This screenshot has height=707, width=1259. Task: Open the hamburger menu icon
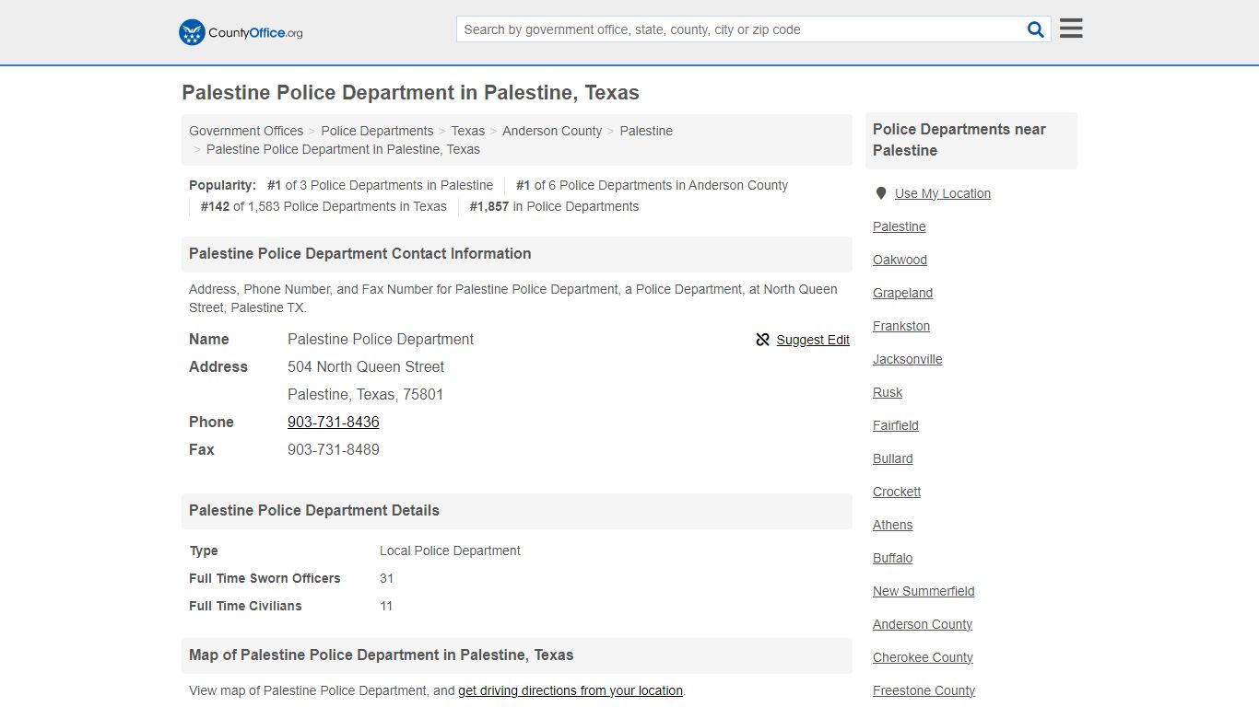click(x=1071, y=29)
